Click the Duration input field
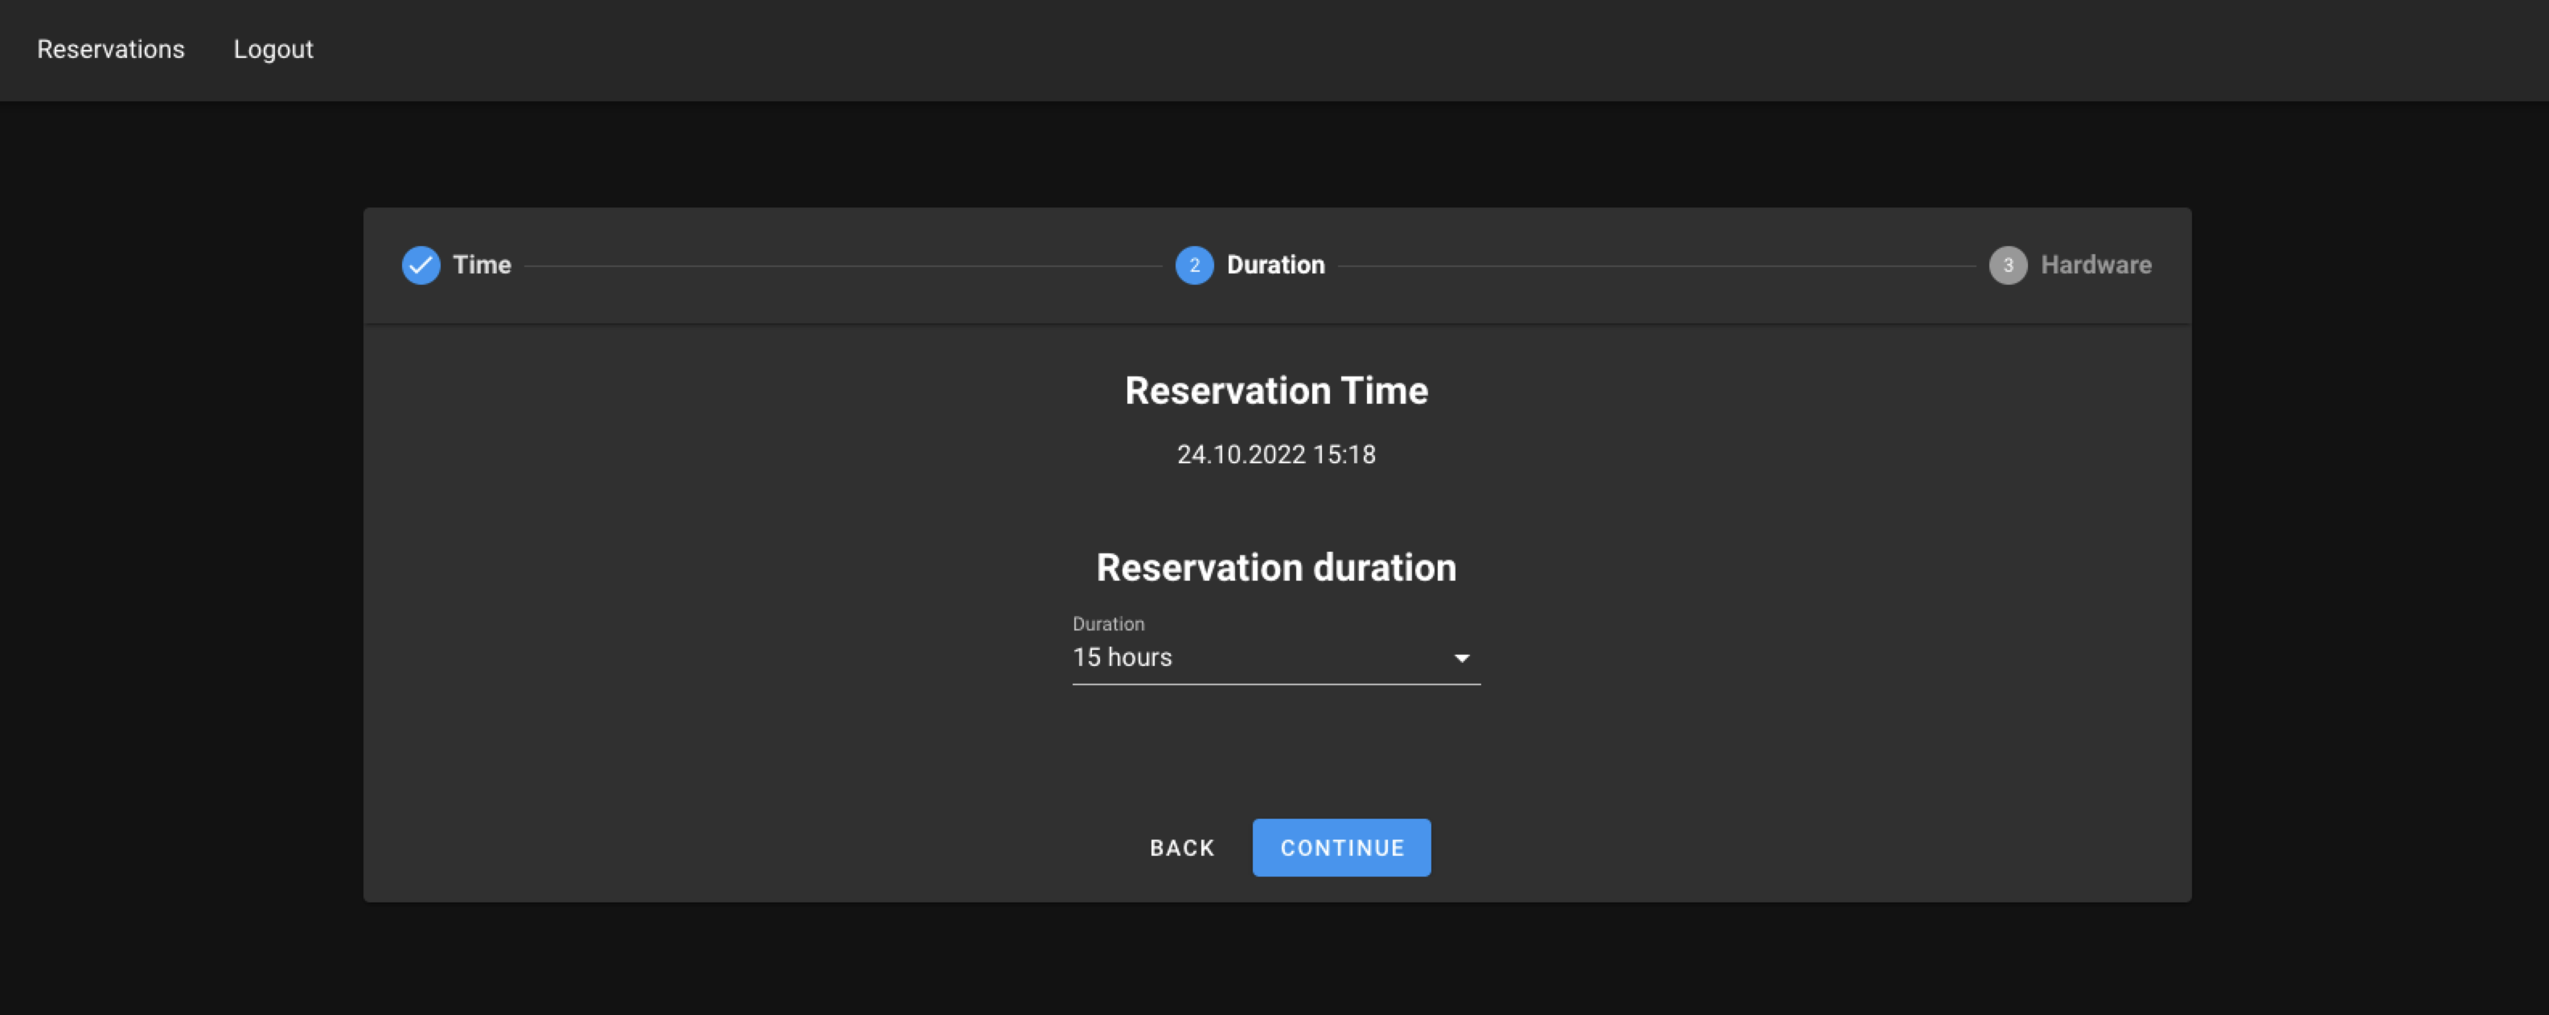This screenshot has height=1015, width=2549. (x=1237, y=657)
